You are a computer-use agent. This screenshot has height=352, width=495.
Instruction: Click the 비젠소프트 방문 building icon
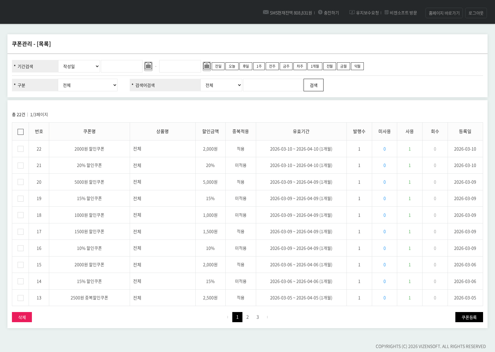[x=386, y=12]
